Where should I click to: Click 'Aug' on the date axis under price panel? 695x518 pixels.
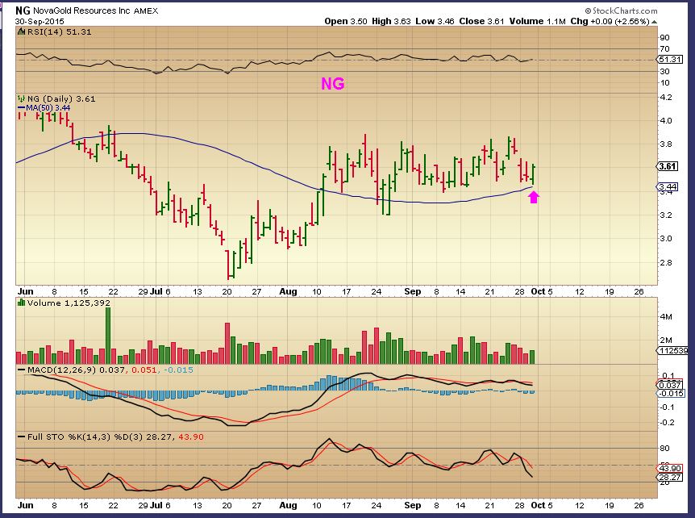(288, 291)
